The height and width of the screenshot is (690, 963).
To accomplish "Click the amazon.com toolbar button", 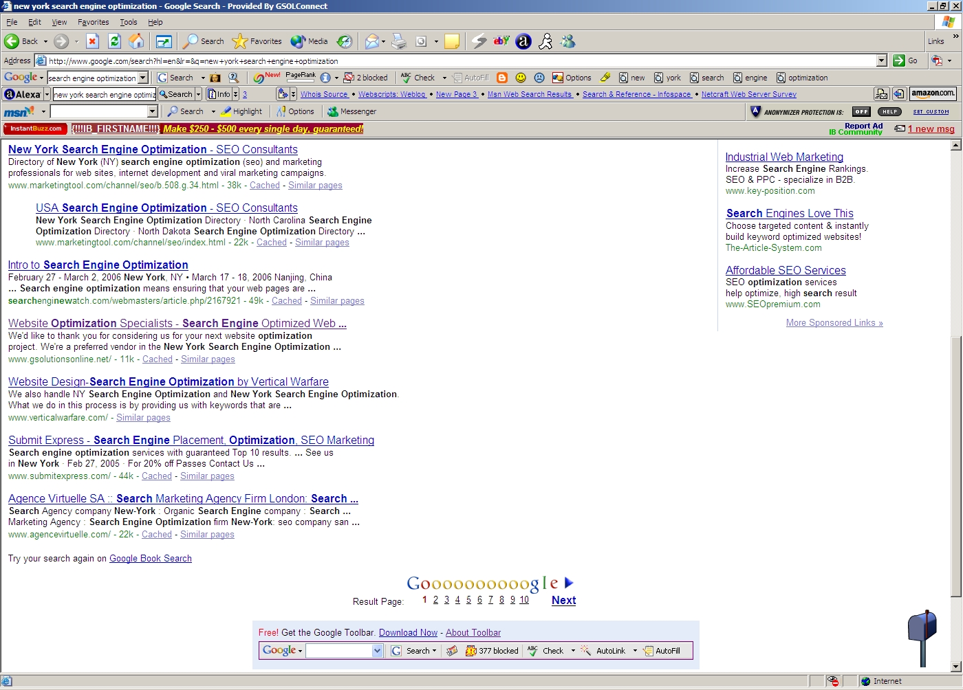I will (x=933, y=93).
